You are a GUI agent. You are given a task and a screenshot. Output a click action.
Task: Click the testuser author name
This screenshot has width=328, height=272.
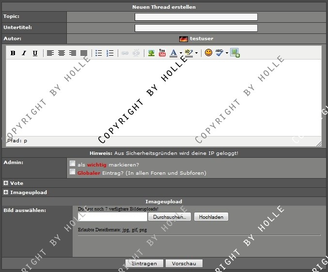pyautogui.click(x=202, y=39)
